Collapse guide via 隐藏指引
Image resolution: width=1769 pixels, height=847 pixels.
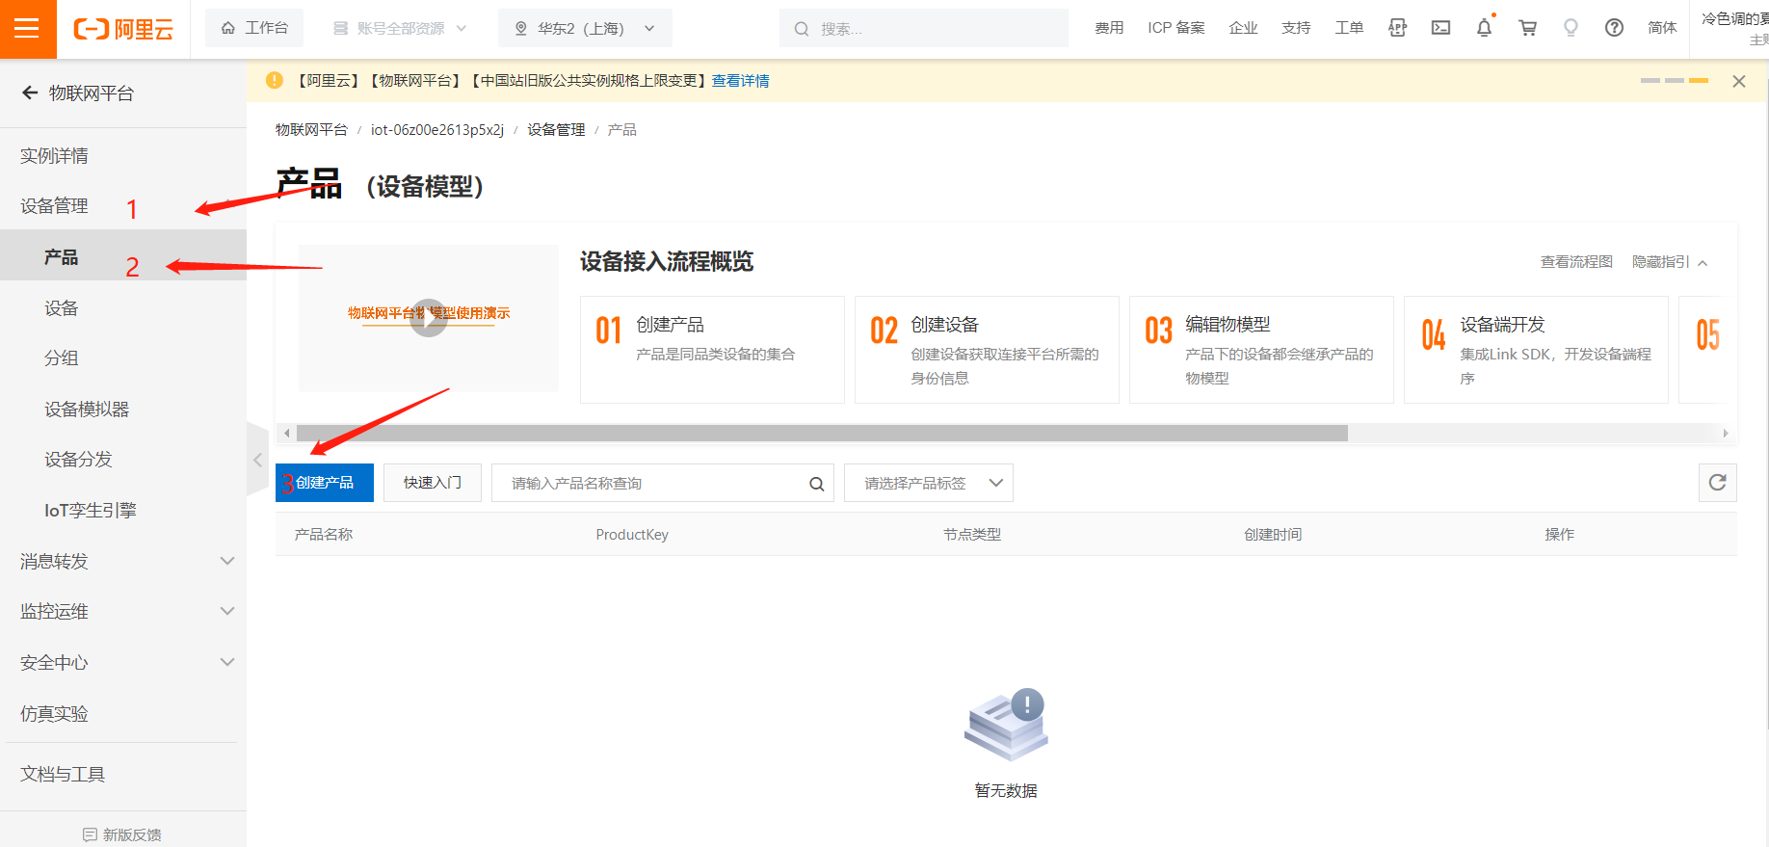point(1670,261)
